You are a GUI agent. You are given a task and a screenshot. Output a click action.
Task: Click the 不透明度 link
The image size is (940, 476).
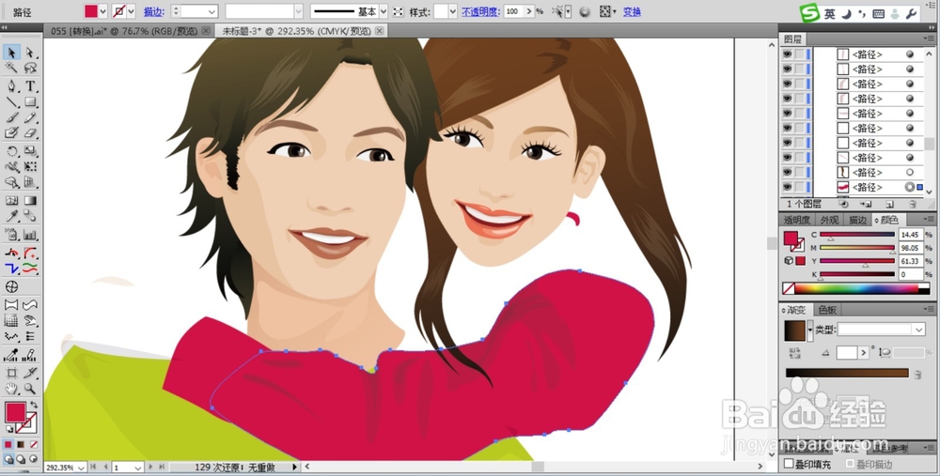pos(480,11)
